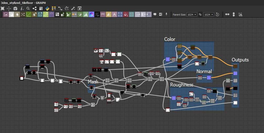Open the Parent Size height dropdown
The height and width of the screenshot is (133, 264).
pyautogui.click(x=209, y=14)
